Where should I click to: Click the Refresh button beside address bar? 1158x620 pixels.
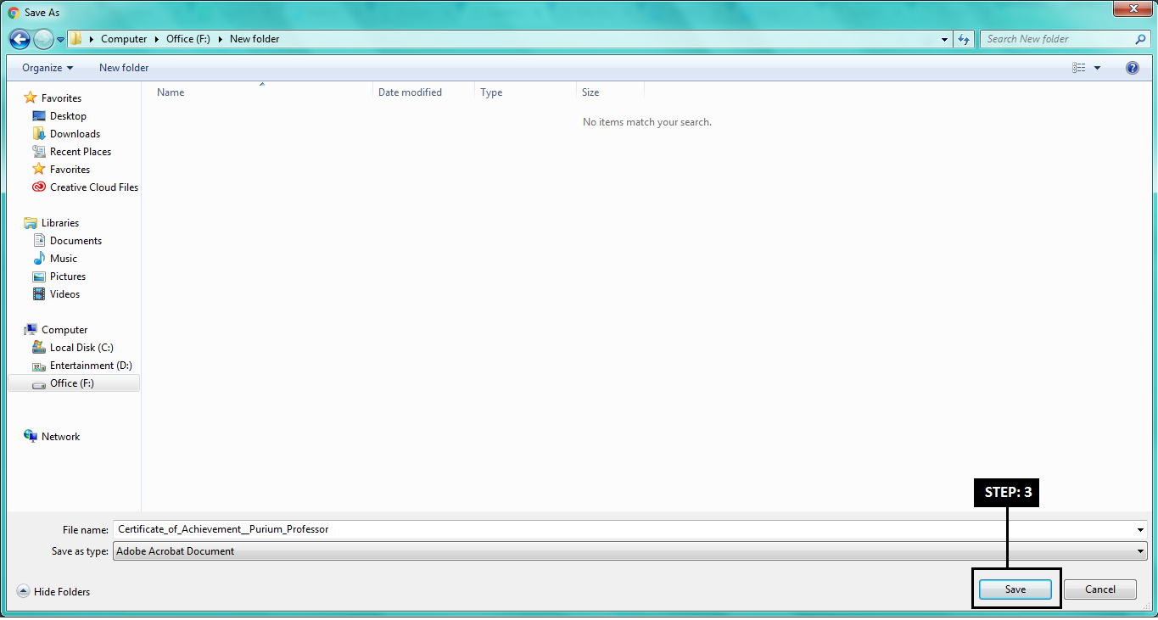[x=963, y=39]
